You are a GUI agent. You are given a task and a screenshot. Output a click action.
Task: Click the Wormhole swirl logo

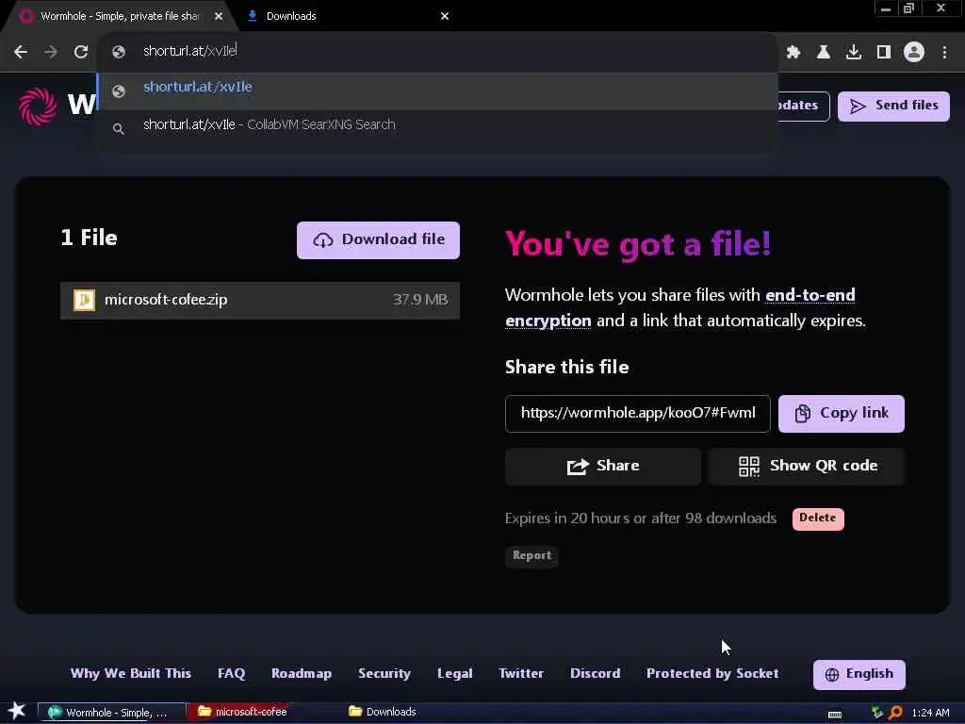38,106
